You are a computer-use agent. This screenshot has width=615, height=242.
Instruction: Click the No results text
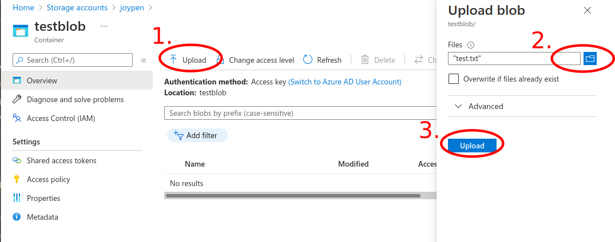coord(187,183)
